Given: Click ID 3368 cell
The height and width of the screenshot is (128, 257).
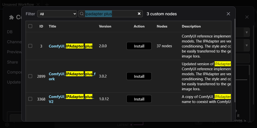Looking at the screenshot, I should (x=41, y=99).
